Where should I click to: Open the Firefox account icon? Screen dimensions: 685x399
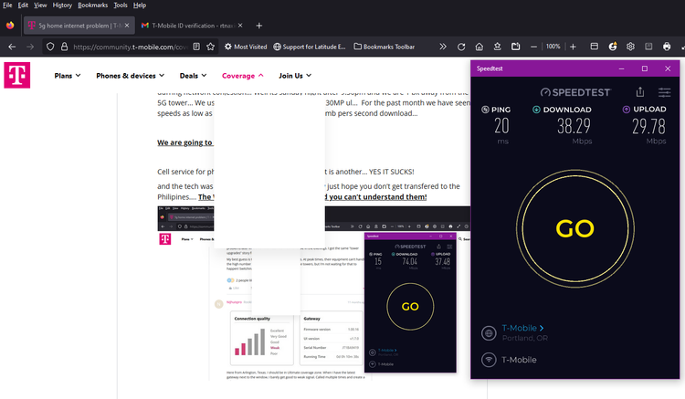[x=613, y=47]
